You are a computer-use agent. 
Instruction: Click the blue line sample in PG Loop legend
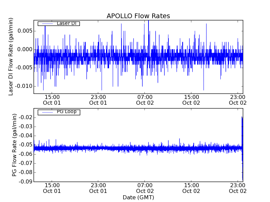(x=47, y=112)
